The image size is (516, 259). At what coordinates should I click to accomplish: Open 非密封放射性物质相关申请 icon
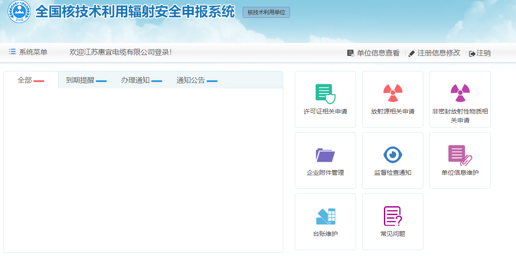460,99
